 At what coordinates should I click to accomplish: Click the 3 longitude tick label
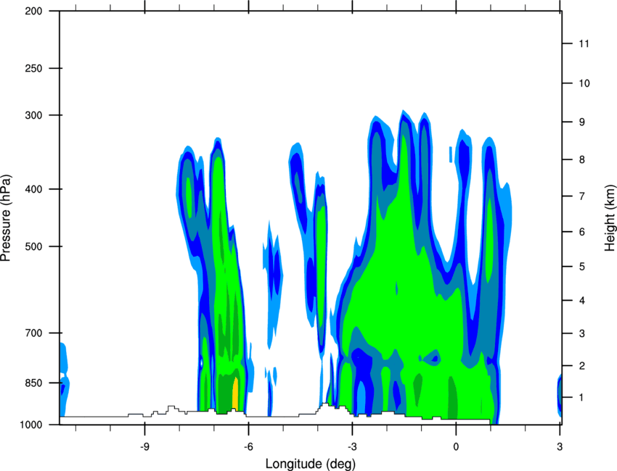(x=560, y=446)
